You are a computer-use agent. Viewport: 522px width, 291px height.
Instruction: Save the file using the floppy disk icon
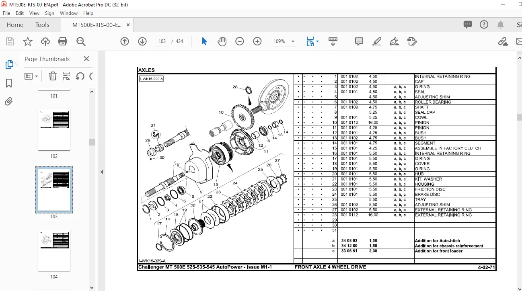click(x=10, y=41)
